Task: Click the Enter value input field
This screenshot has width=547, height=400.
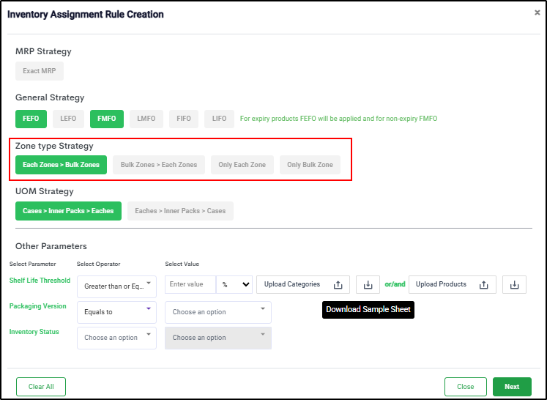Action: [x=190, y=285]
